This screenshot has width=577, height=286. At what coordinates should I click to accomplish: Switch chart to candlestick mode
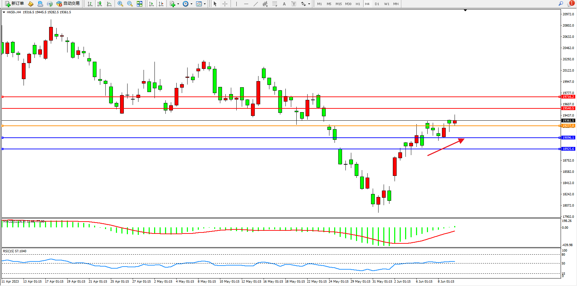tap(100, 4)
